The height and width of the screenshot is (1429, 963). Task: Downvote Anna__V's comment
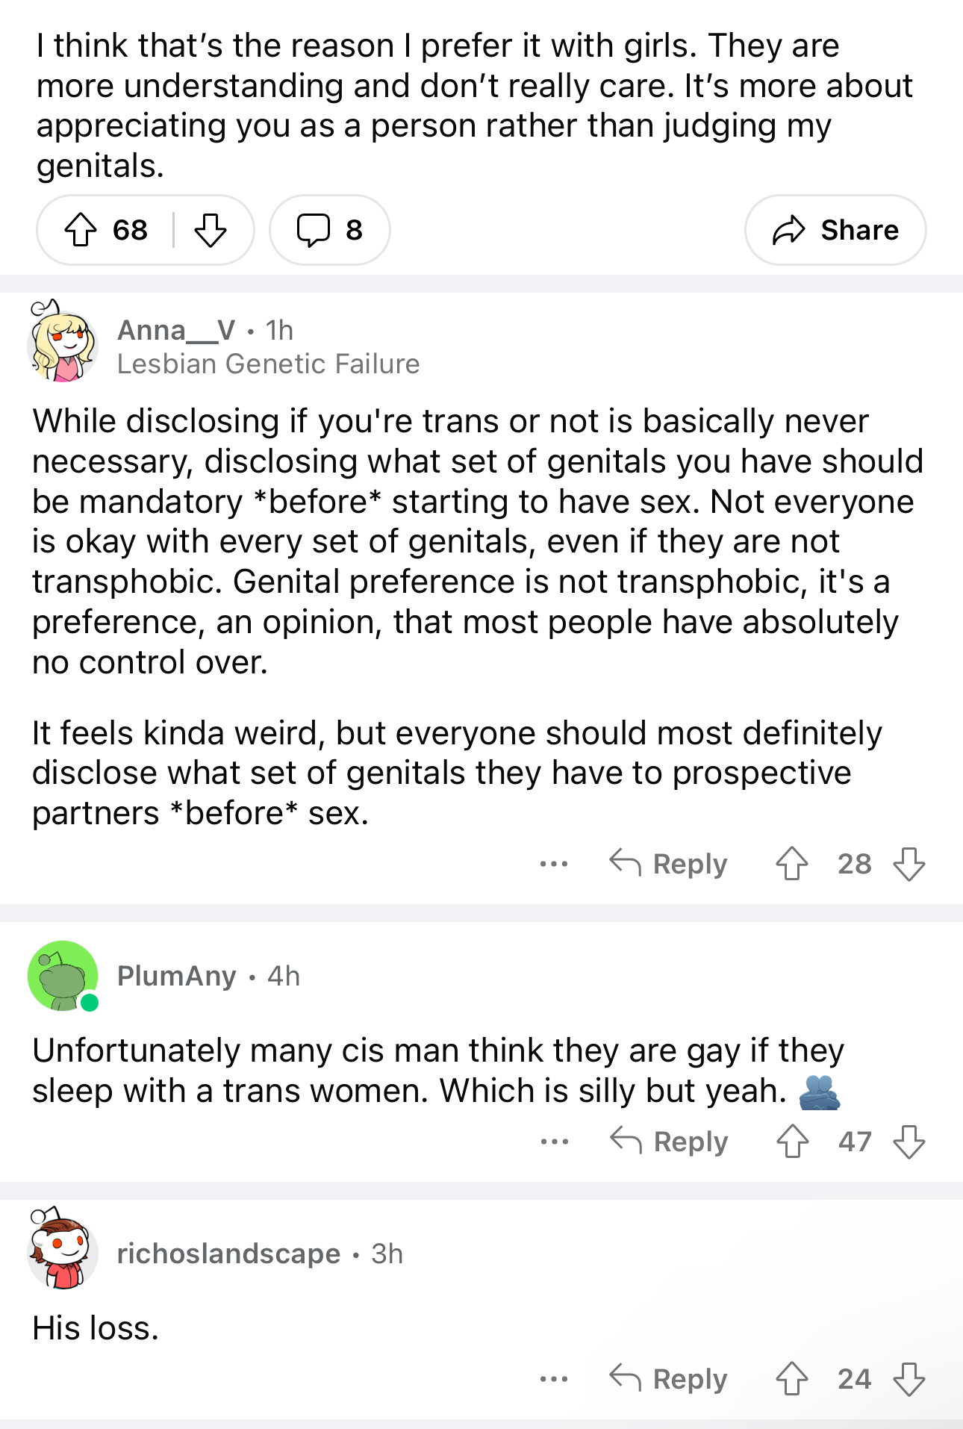pos(909,864)
